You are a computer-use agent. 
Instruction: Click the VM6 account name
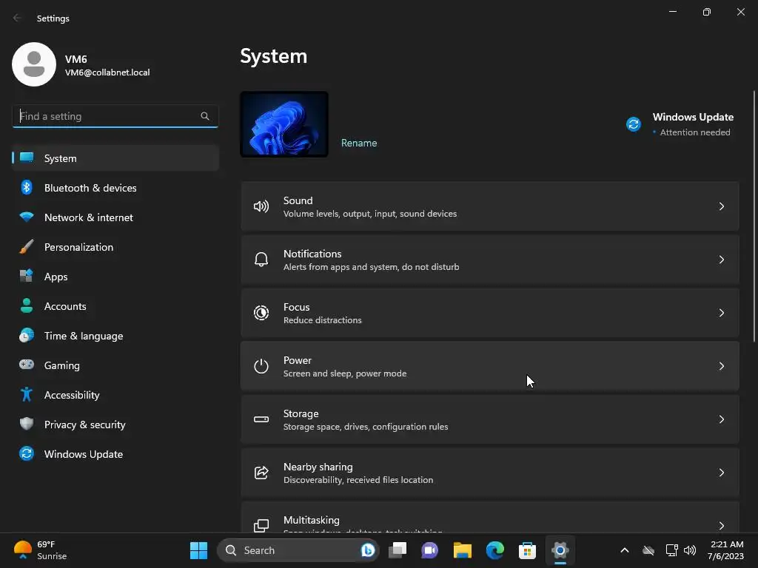[76, 59]
